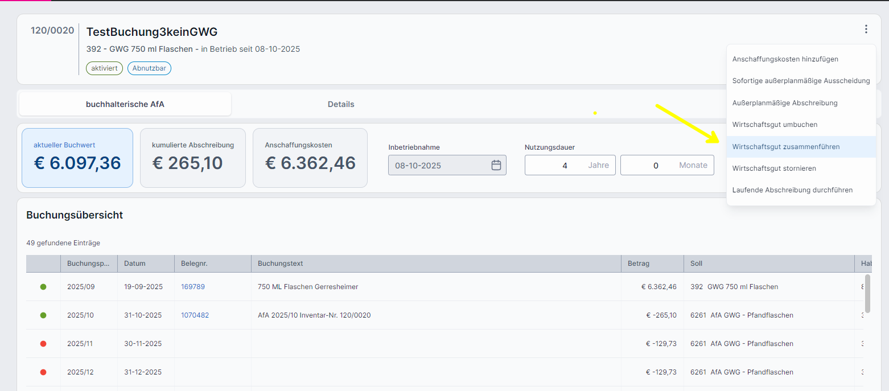Choose 'Sofortige außerplanmäßige Ausscheidung' option
The image size is (889, 391).
coord(801,81)
